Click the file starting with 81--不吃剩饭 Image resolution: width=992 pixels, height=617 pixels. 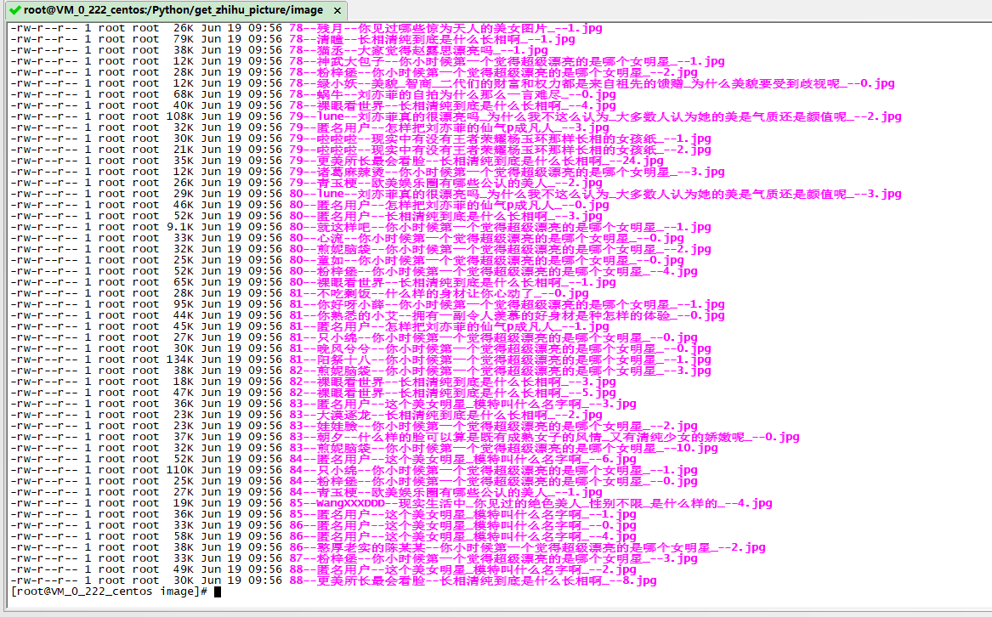coord(439,293)
